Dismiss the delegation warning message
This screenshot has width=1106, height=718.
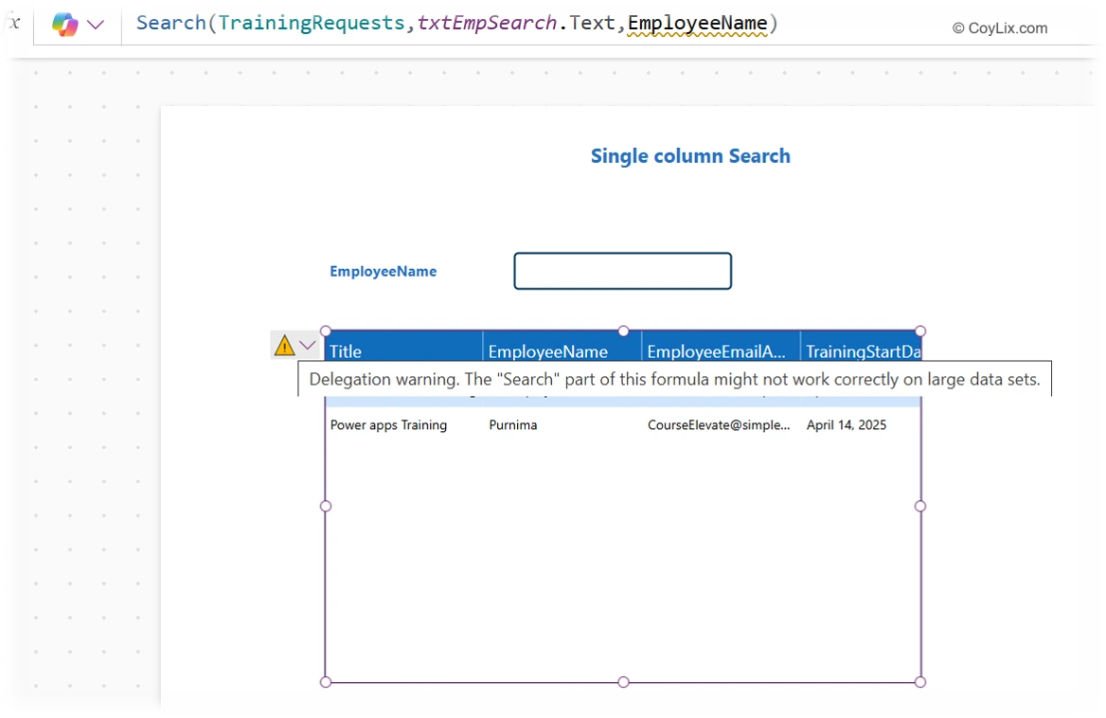point(675,379)
